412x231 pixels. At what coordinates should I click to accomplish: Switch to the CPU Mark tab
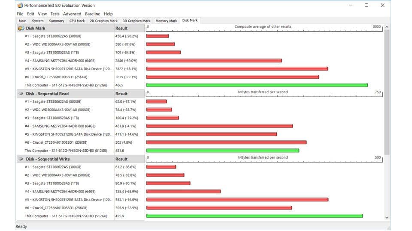point(77,21)
